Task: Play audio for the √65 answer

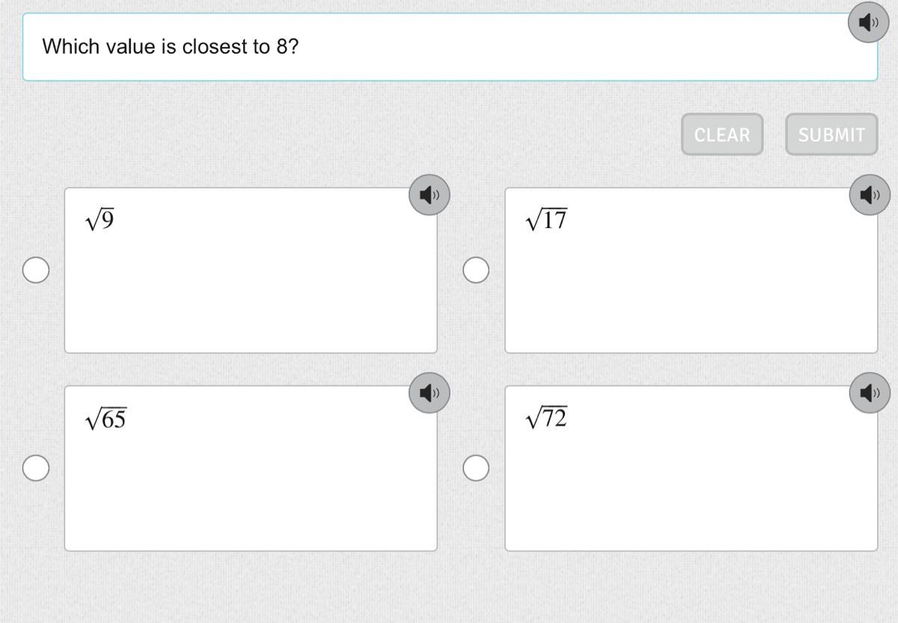Action: click(x=429, y=393)
